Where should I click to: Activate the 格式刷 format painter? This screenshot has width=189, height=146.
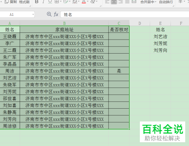point(24,2)
